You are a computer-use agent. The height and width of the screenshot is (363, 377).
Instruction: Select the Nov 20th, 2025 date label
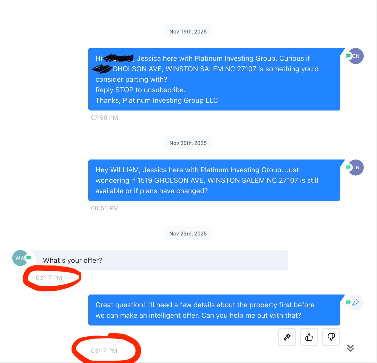coord(188,143)
